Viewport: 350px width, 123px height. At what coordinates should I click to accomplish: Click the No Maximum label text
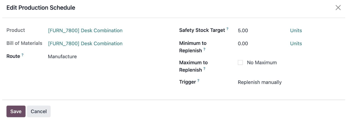[x=262, y=63]
